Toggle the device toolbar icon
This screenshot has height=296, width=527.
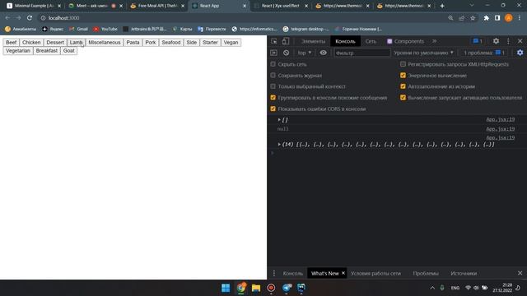(x=286, y=41)
